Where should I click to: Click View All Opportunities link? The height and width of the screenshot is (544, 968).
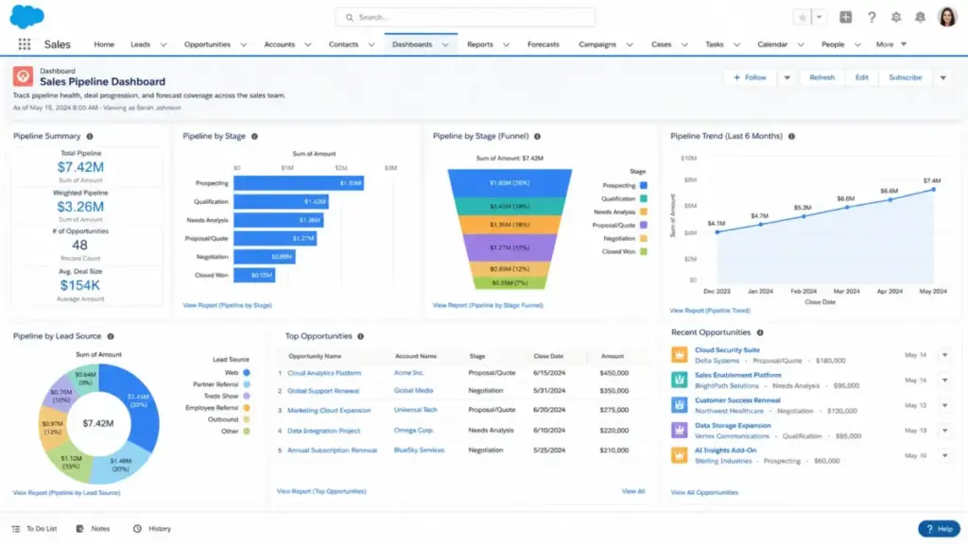click(x=704, y=493)
